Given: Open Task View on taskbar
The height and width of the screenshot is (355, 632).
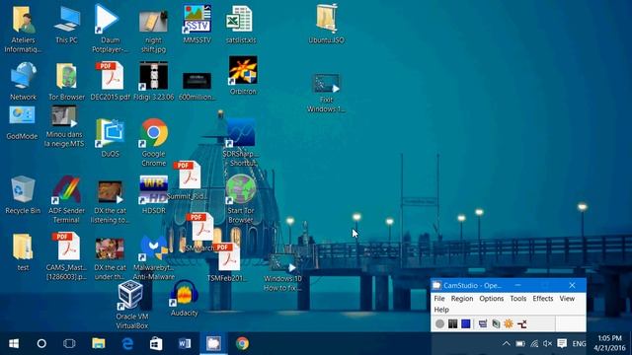Looking at the screenshot, I should point(69,344).
